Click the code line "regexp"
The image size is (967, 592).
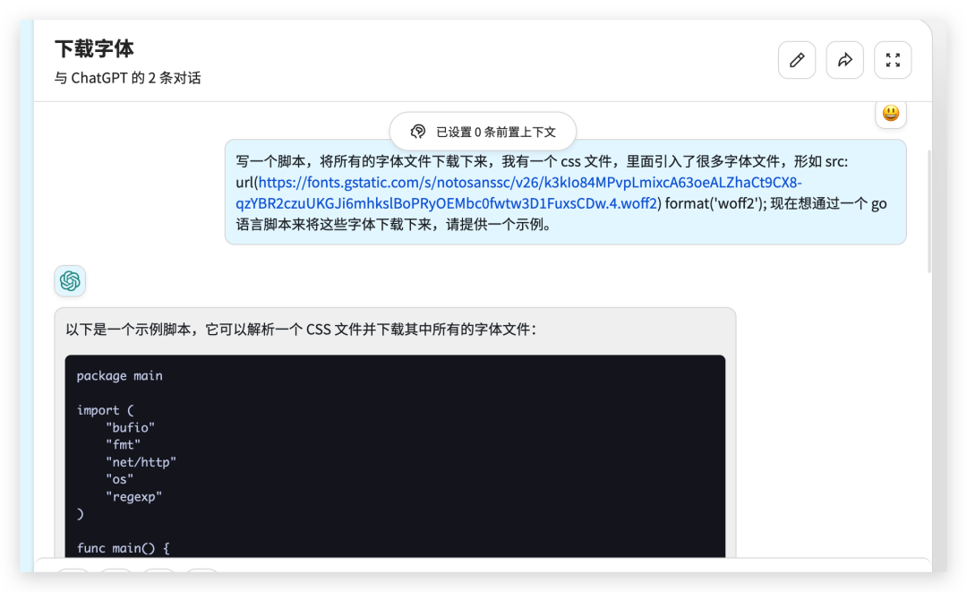tap(133, 496)
